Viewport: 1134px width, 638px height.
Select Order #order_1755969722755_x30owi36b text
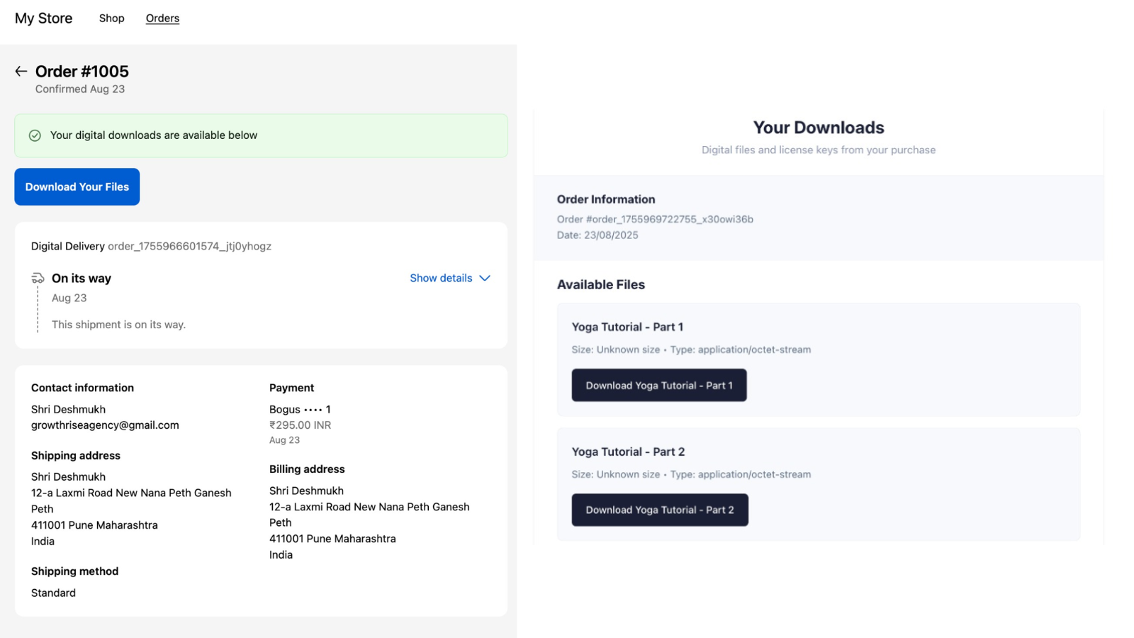pyautogui.click(x=655, y=220)
